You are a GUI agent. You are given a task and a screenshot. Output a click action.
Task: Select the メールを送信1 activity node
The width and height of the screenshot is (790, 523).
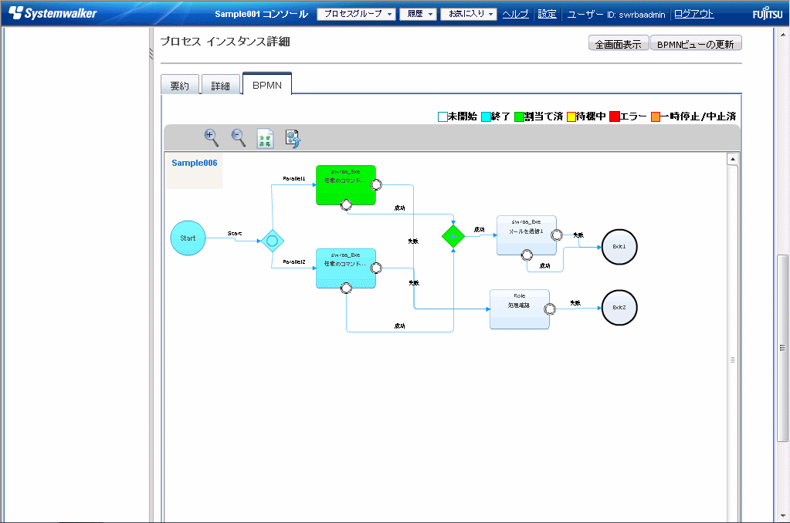527,235
